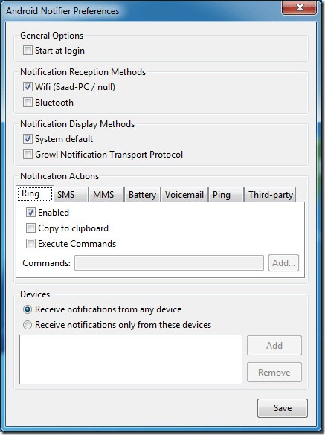Check Copy to clipboard option
This screenshot has width=325, height=435.
click(30, 228)
